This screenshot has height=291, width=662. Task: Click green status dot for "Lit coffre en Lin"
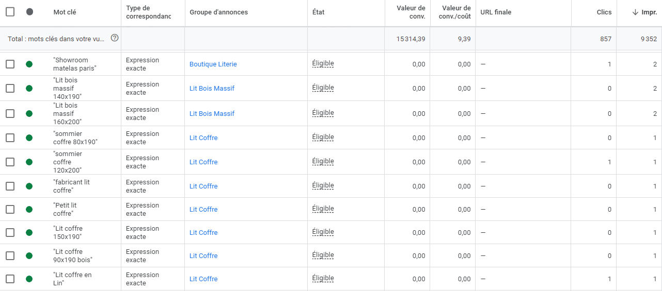point(29,279)
